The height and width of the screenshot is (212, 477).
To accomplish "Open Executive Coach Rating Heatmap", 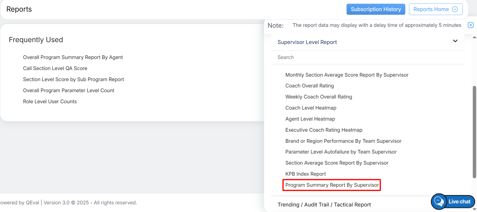I will (x=324, y=130).
